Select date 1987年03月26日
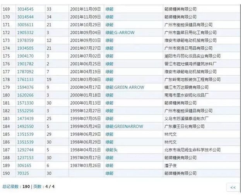Image resolution: width=241 pixels, height=196 pixels. [x=85, y=166]
